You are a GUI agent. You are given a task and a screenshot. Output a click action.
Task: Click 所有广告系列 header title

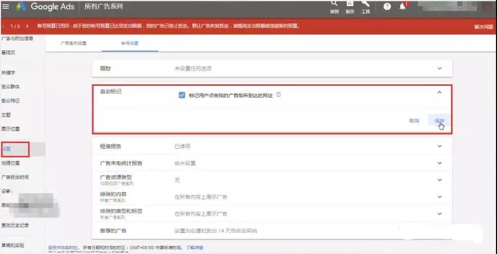103,6
